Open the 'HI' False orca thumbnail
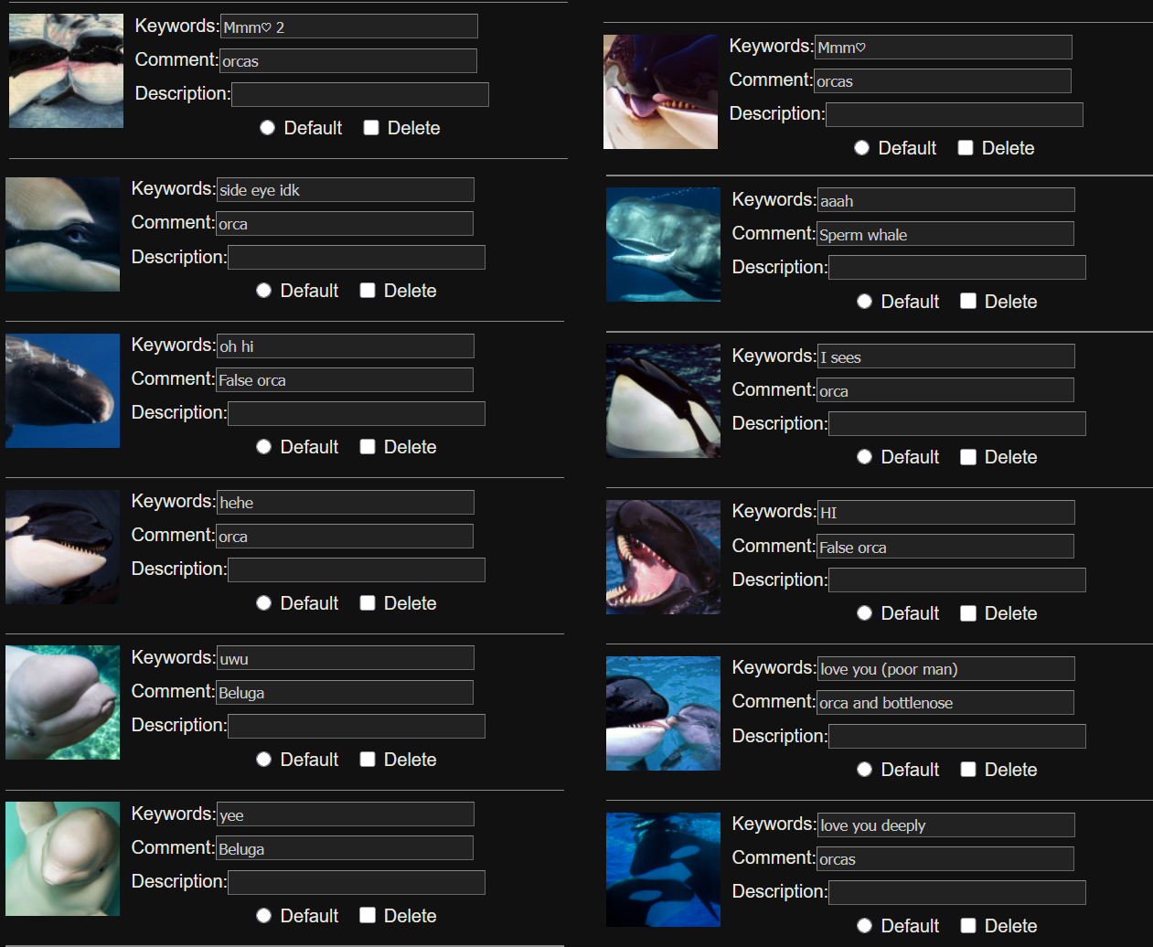 pos(663,557)
